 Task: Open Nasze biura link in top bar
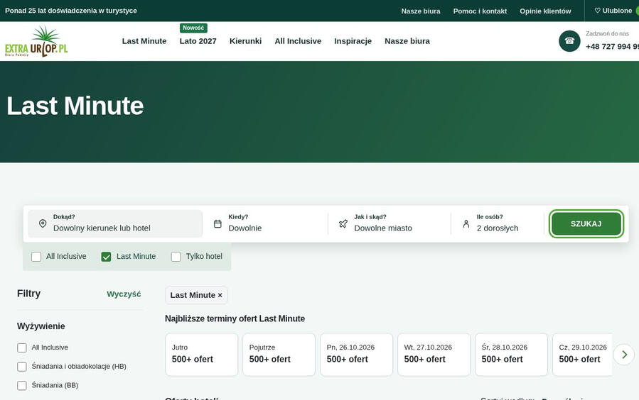[421, 11]
